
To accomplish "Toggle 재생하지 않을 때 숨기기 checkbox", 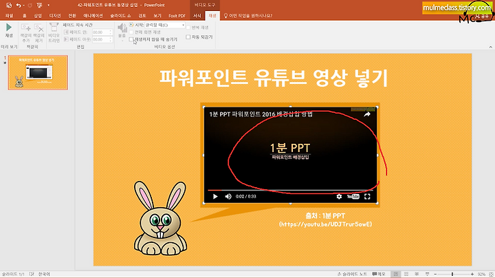I will [x=131, y=39].
